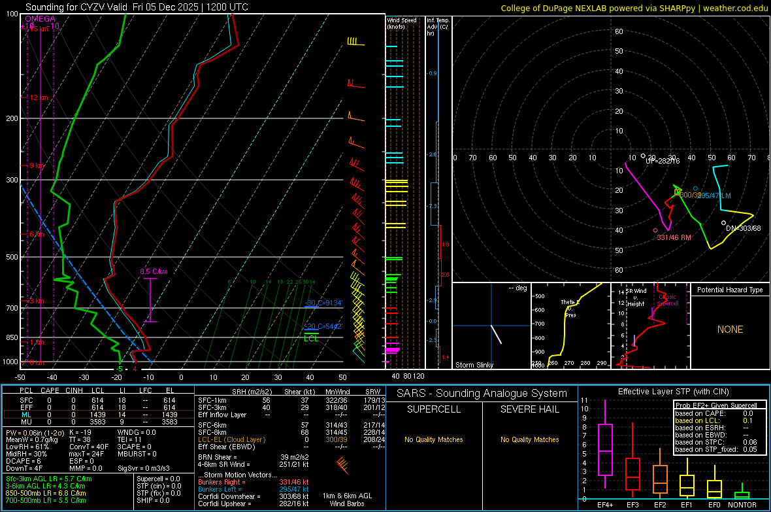The height and width of the screenshot is (512, 771).
Task: Click the '1km & 6km AGL Wind Barbs' caption
Action: pos(347,500)
